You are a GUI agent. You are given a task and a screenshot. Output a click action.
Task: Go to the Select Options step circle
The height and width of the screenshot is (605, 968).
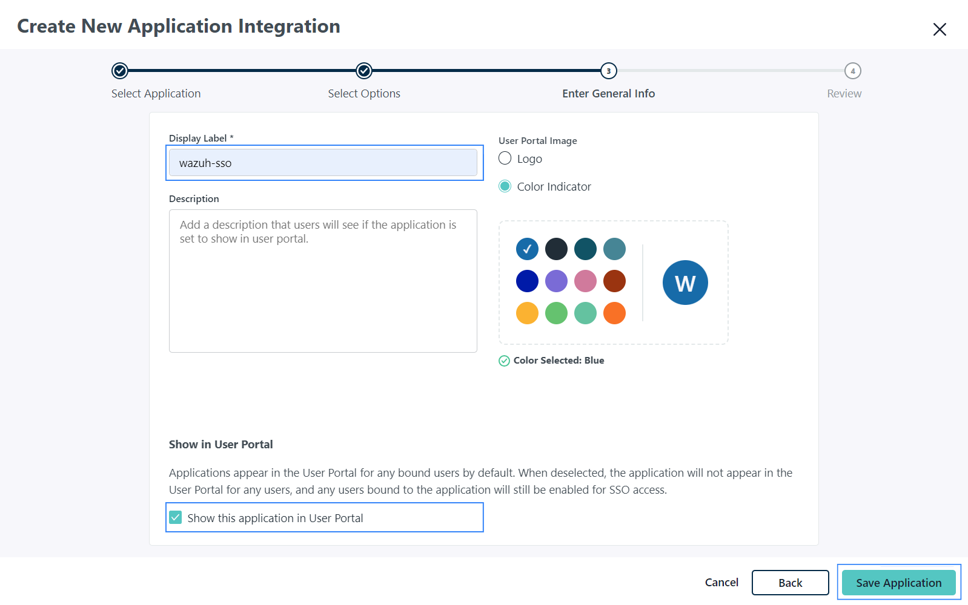[x=364, y=71]
